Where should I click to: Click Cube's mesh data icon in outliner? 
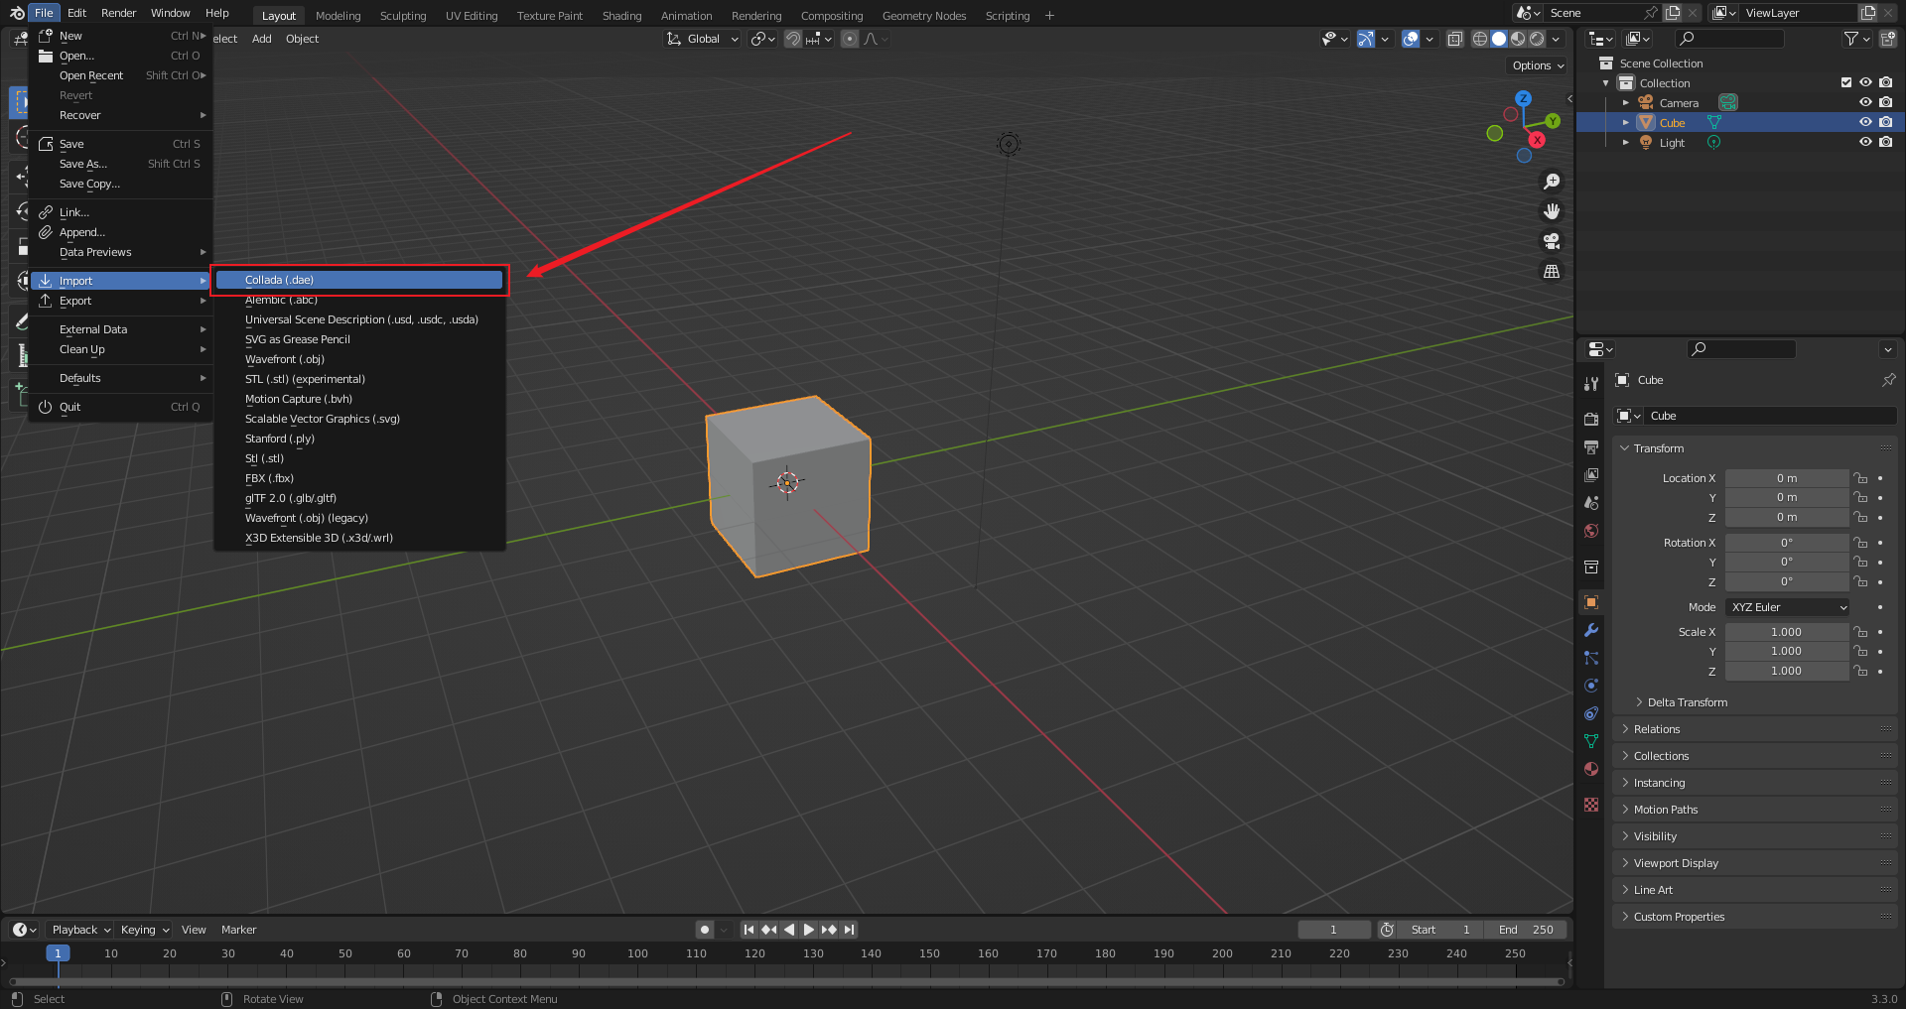1713,122
